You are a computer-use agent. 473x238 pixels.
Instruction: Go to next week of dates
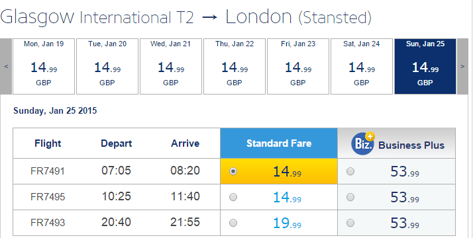click(463, 67)
